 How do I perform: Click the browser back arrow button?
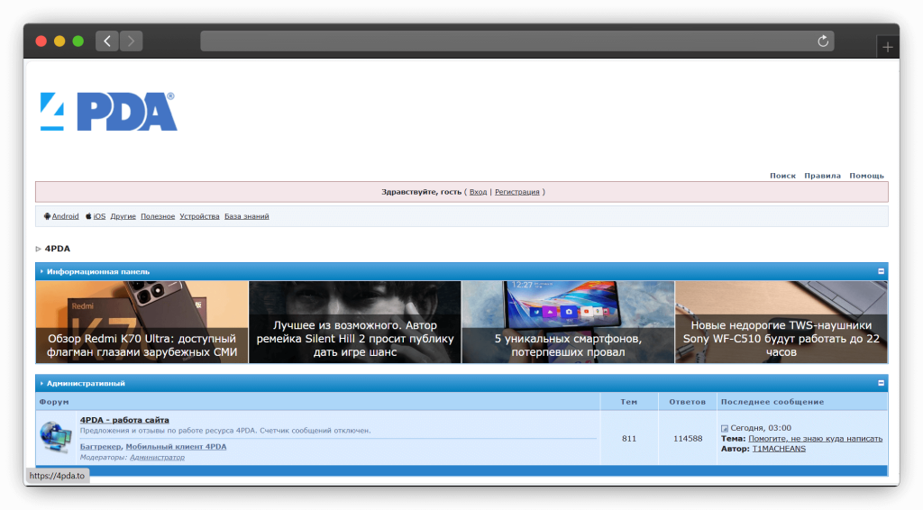(x=107, y=41)
